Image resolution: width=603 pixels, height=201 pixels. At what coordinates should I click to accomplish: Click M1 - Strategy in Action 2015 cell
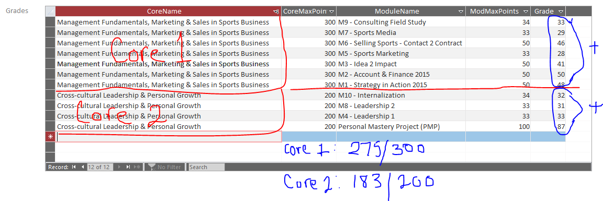pyautogui.click(x=401, y=85)
